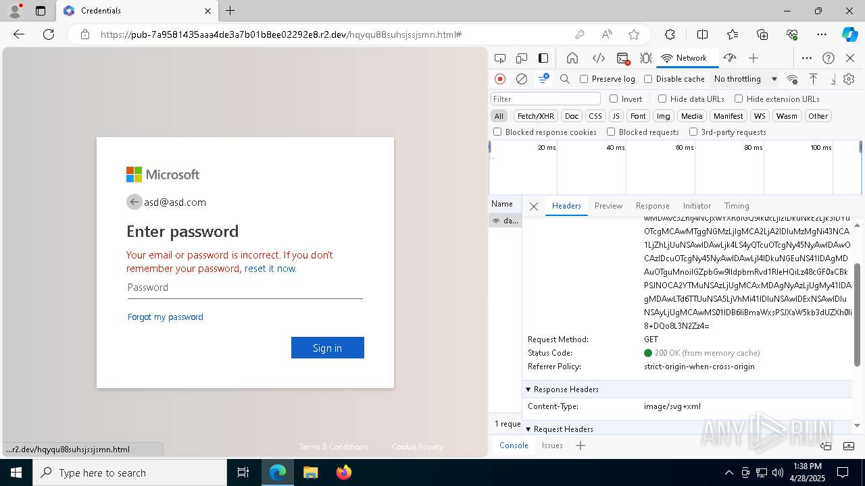Open File Explorer from the taskbar
865x486 pixels.
[310, 473]
